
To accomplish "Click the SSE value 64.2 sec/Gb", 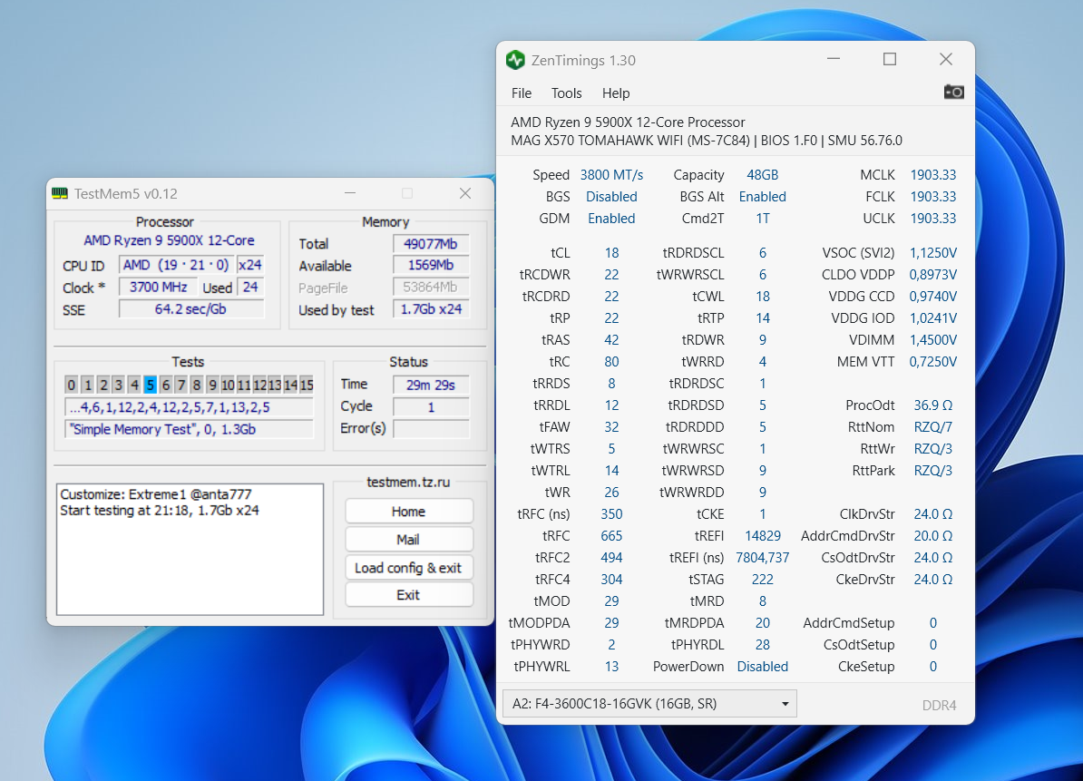I will coord(191,308).
